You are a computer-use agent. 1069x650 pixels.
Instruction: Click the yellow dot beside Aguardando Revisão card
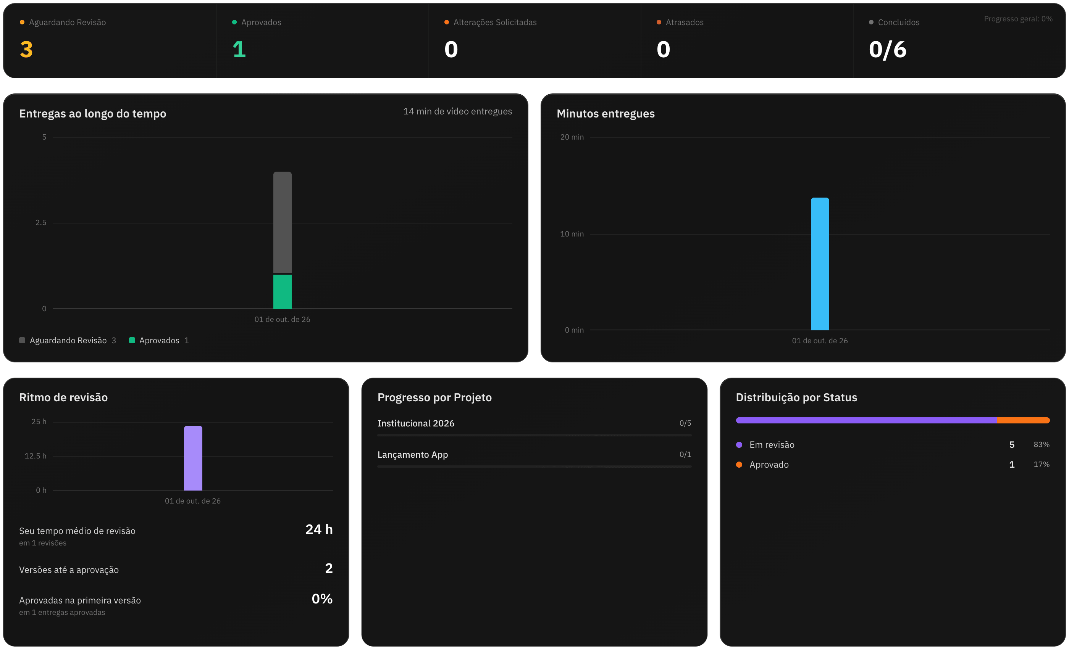[22, 22]
